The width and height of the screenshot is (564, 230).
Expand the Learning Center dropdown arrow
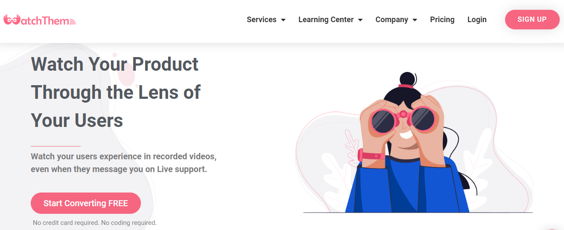tap(360, 20)
